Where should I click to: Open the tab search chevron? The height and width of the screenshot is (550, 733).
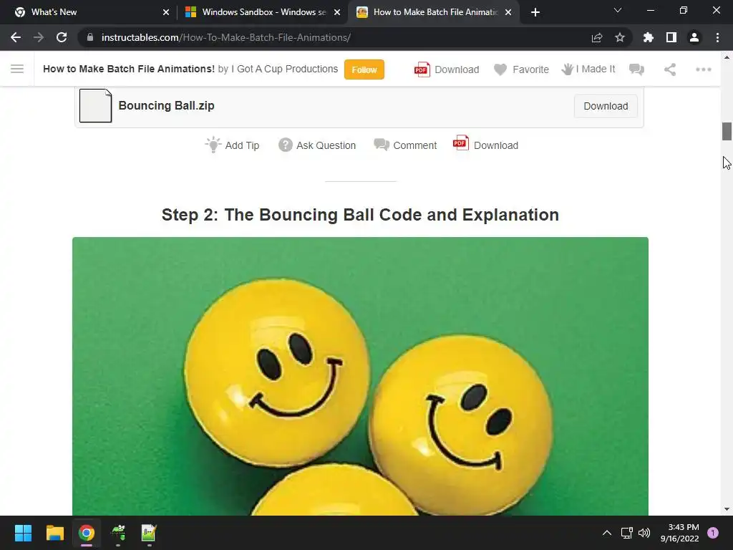point(618,10)
